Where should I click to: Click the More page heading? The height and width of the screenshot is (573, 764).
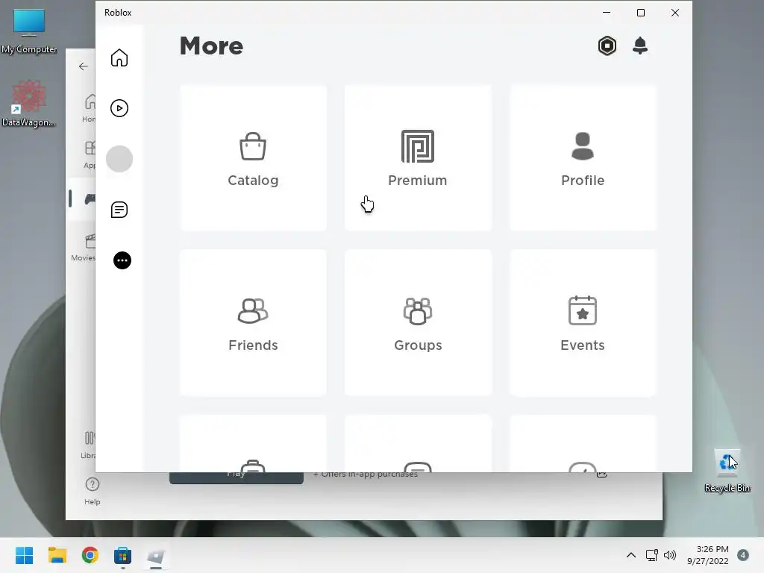[x=211, y=46]
